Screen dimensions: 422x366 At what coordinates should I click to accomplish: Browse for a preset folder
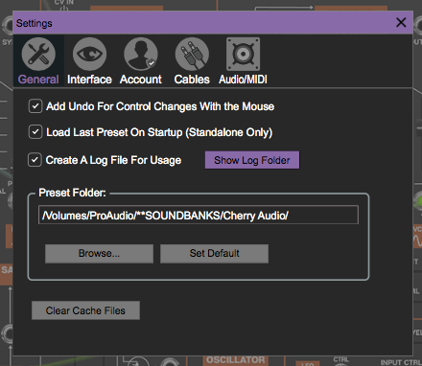pyautogui.click(x=99, y=254)
